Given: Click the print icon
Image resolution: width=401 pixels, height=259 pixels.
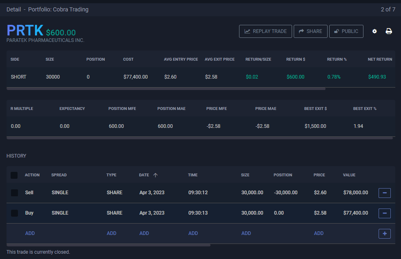Looking at the screenshot, I should coord(389,31).
